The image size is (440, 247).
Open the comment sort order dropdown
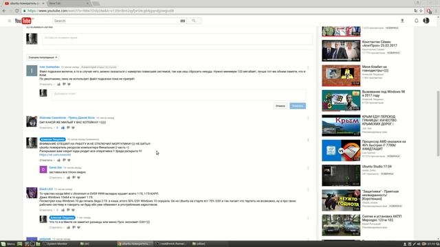43,58
